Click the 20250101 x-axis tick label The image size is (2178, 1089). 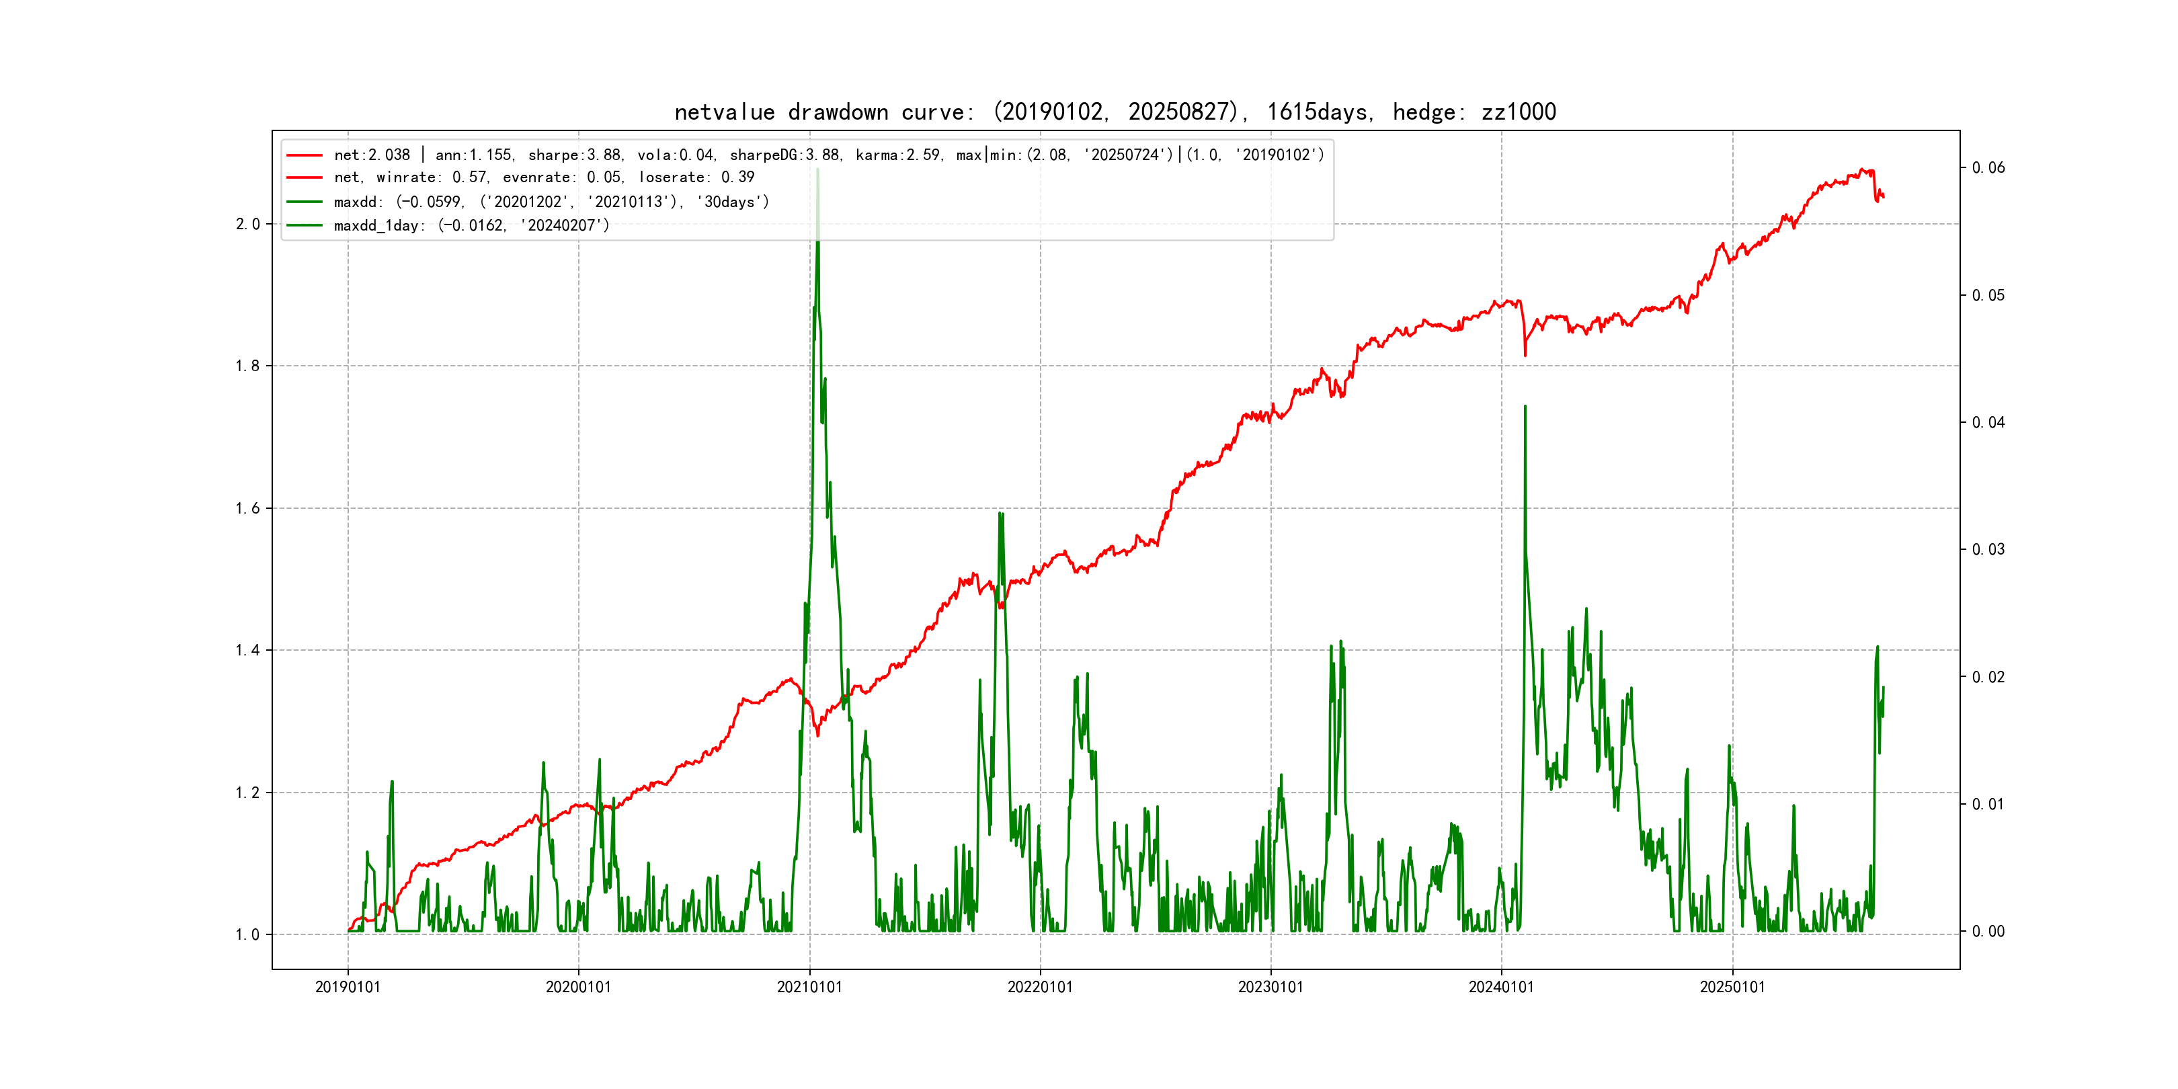[1732, 987]
